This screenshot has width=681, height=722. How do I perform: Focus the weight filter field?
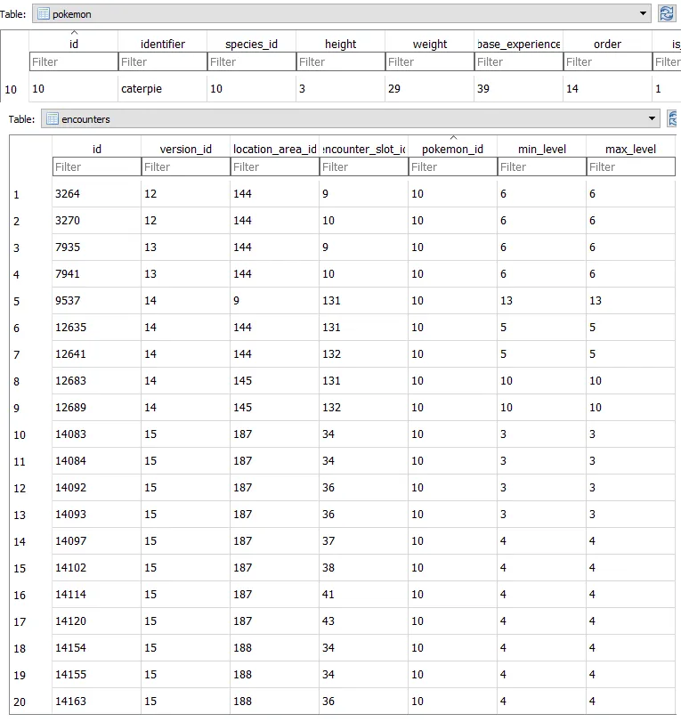click(430, 61)
